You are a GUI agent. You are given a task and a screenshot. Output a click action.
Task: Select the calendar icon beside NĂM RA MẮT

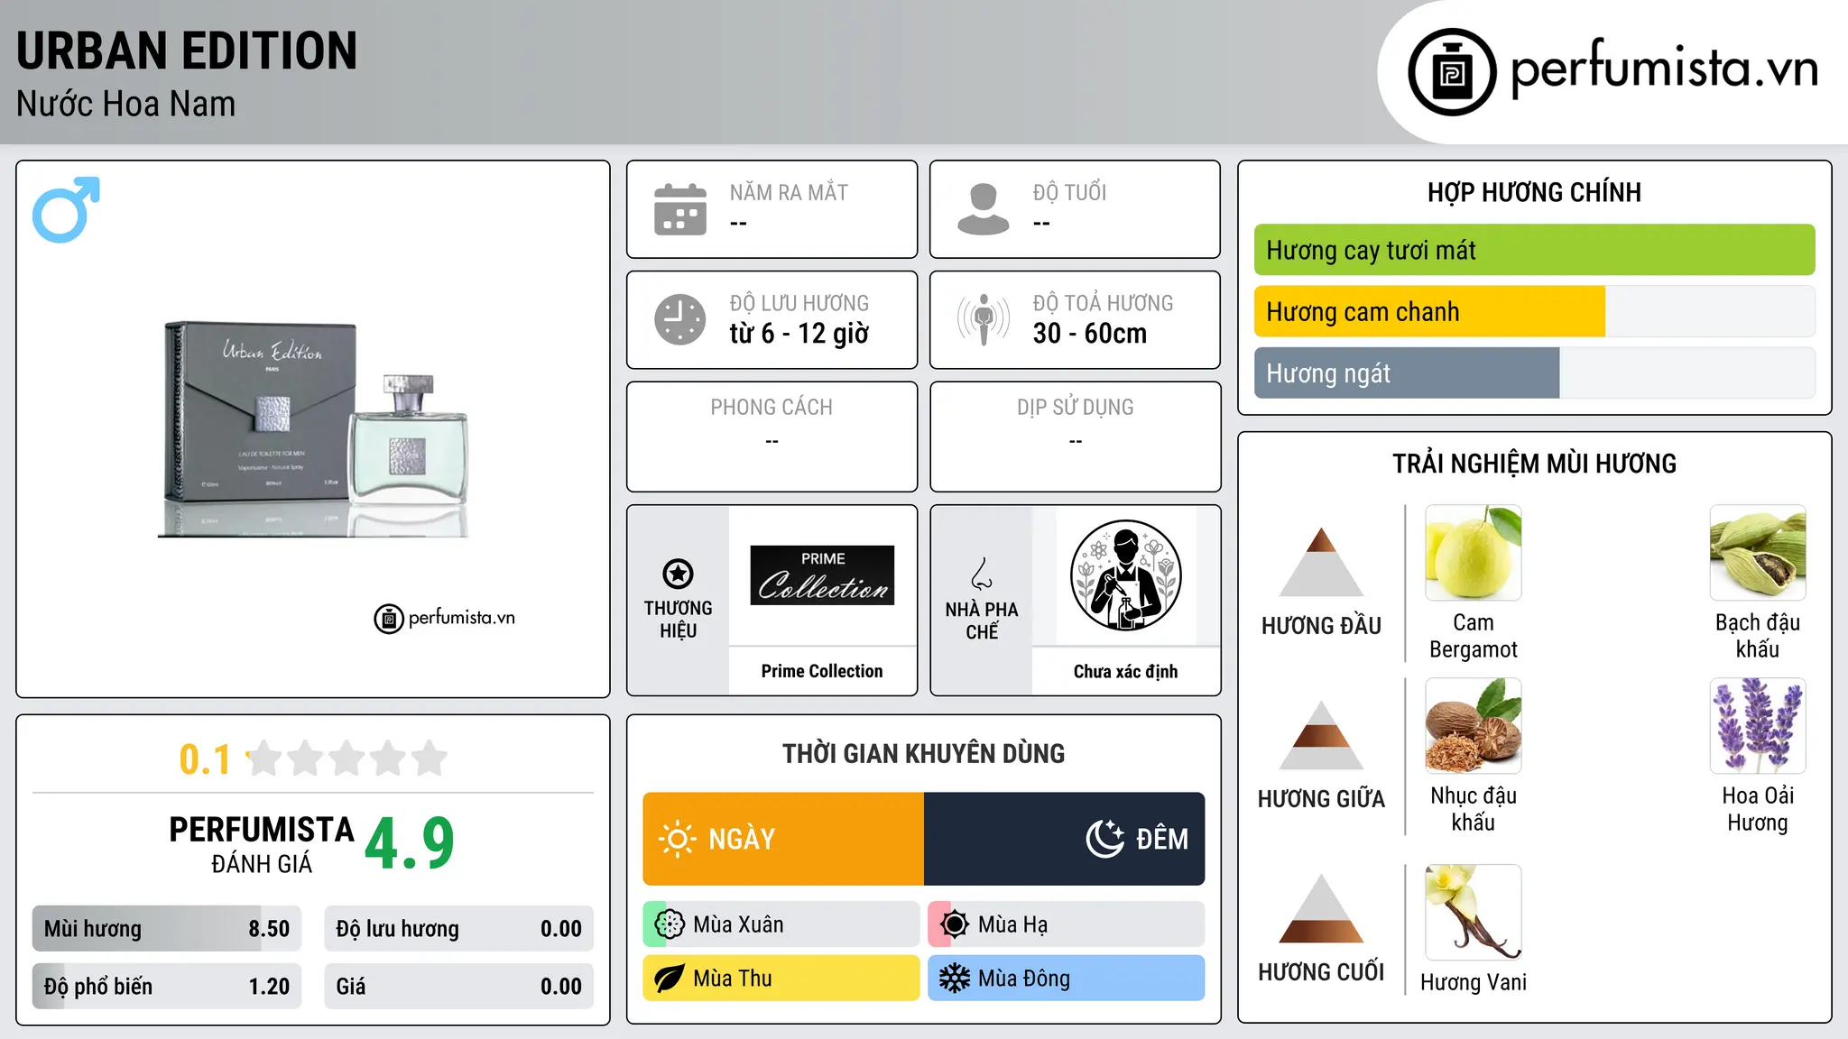click(680, 209)
